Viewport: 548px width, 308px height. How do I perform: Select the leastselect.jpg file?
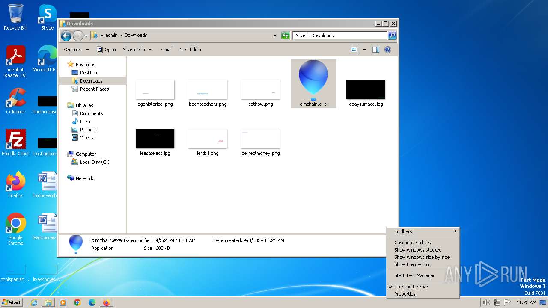point(155,142)
